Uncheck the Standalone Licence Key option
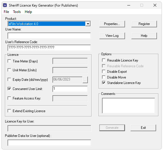 pos(104,83)
